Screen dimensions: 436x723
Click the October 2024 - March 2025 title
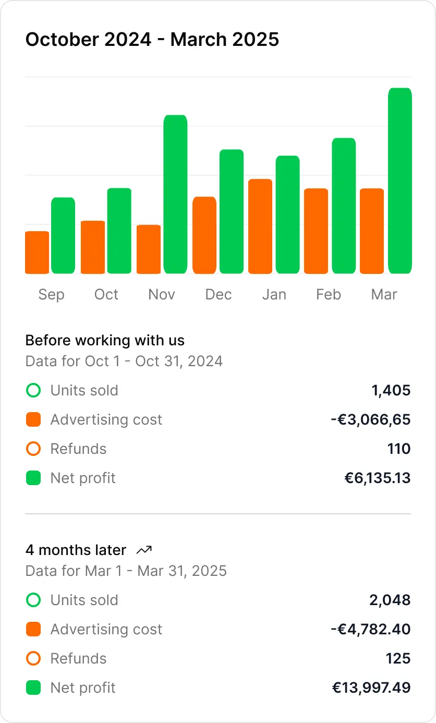(152, 40)
